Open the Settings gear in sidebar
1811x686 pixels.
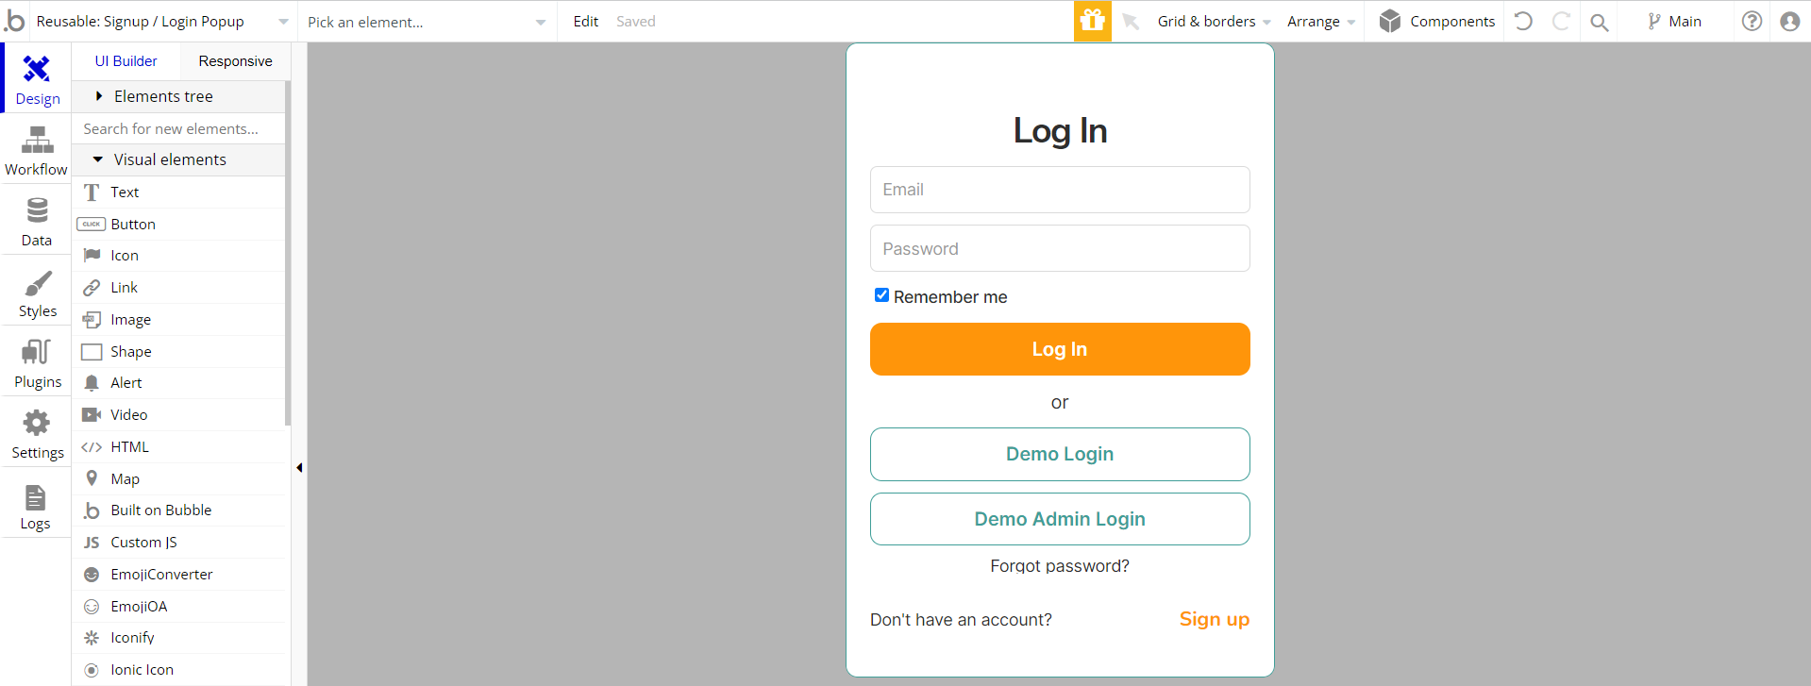coord(37,423)
